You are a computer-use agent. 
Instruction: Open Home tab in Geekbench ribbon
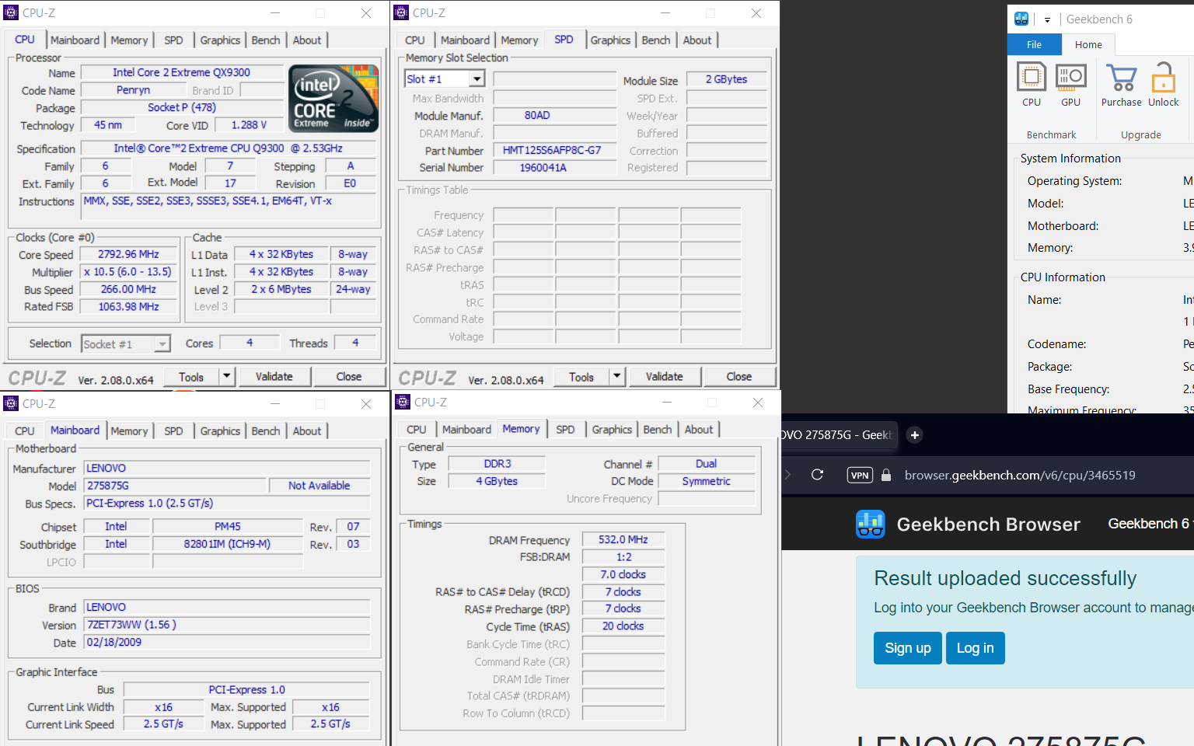[1088, 44]
